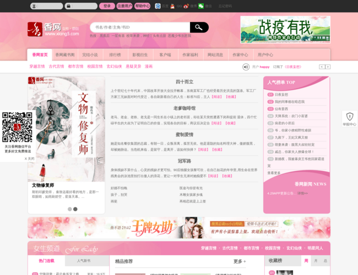Click the second carousel dot indicator
The height and width of the screenshot is (275, 358).
75,209
